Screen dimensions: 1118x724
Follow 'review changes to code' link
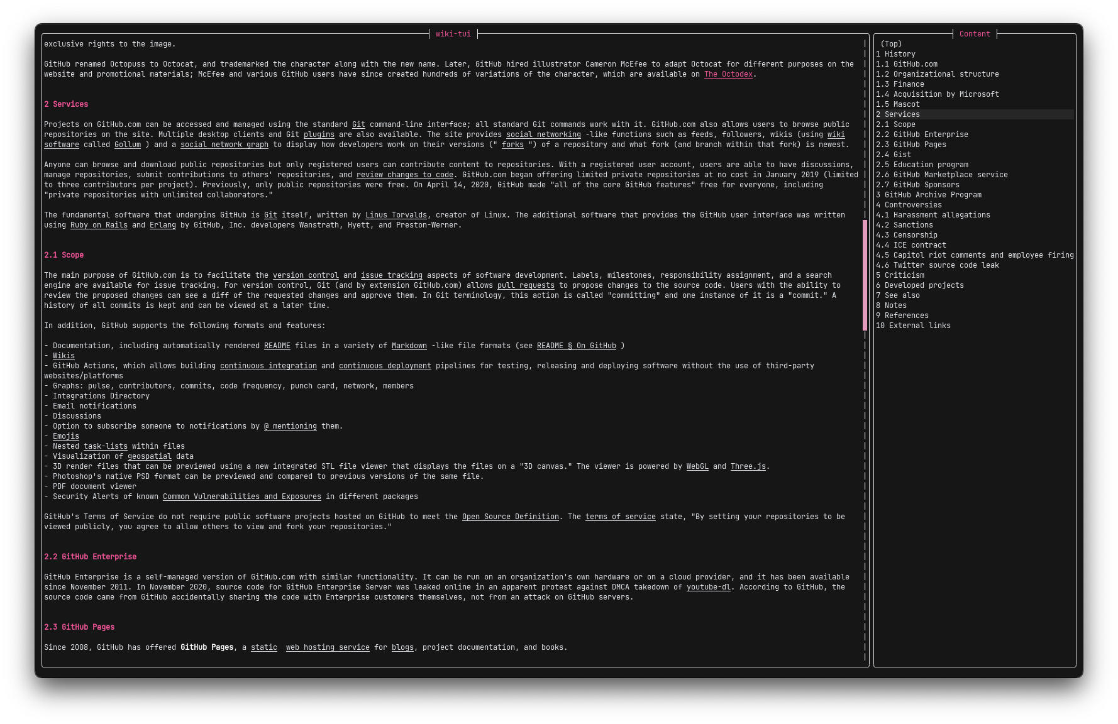point(405,175)
